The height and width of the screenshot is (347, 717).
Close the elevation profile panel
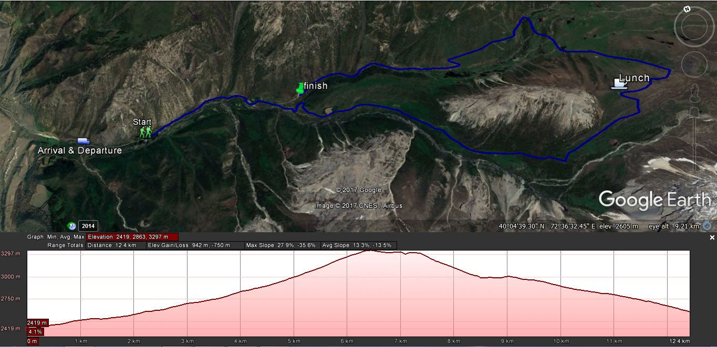[x=712, y=237]
